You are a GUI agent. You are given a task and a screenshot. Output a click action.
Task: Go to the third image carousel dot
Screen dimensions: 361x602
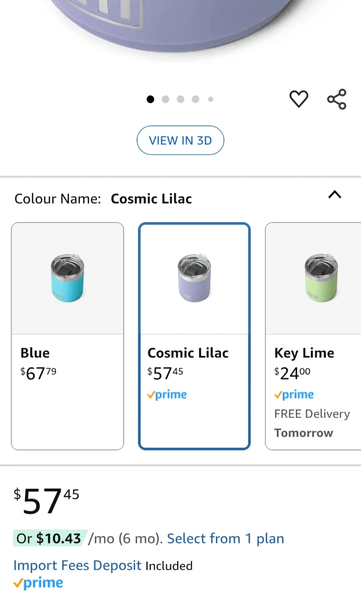[x=180, y=99]
